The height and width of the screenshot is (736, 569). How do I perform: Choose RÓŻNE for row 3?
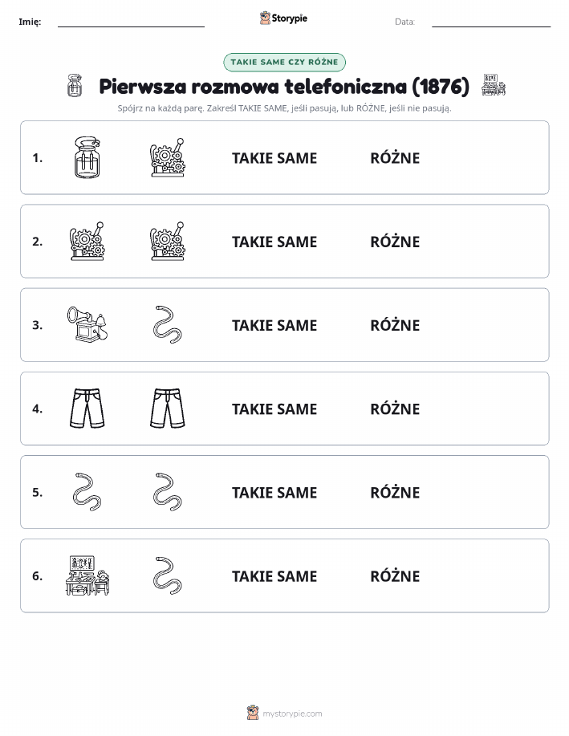pos(395,325)
